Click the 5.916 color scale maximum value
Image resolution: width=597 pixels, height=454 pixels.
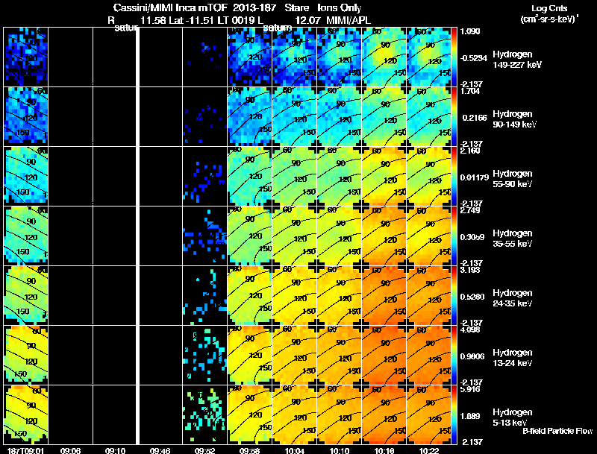(470, 389)
